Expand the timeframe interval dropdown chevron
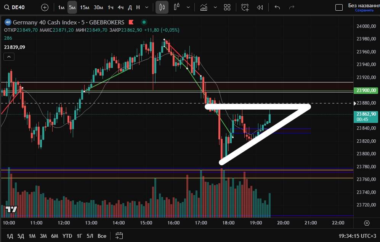 tap(147, 7)
